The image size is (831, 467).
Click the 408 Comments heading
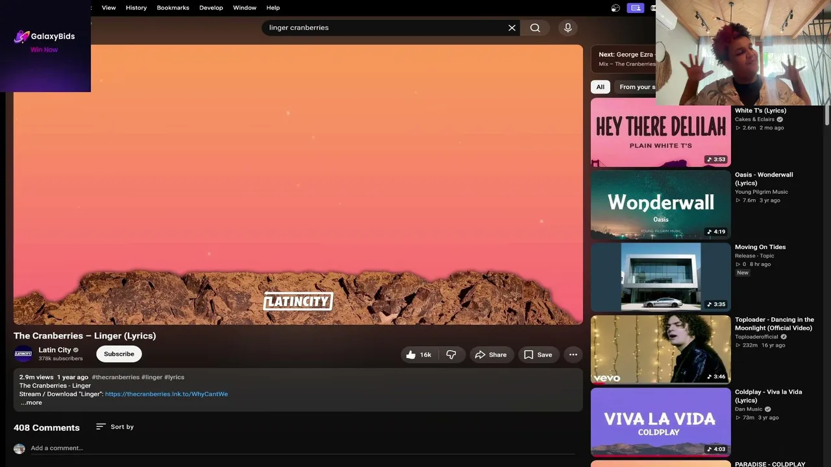tap(47, 427)
